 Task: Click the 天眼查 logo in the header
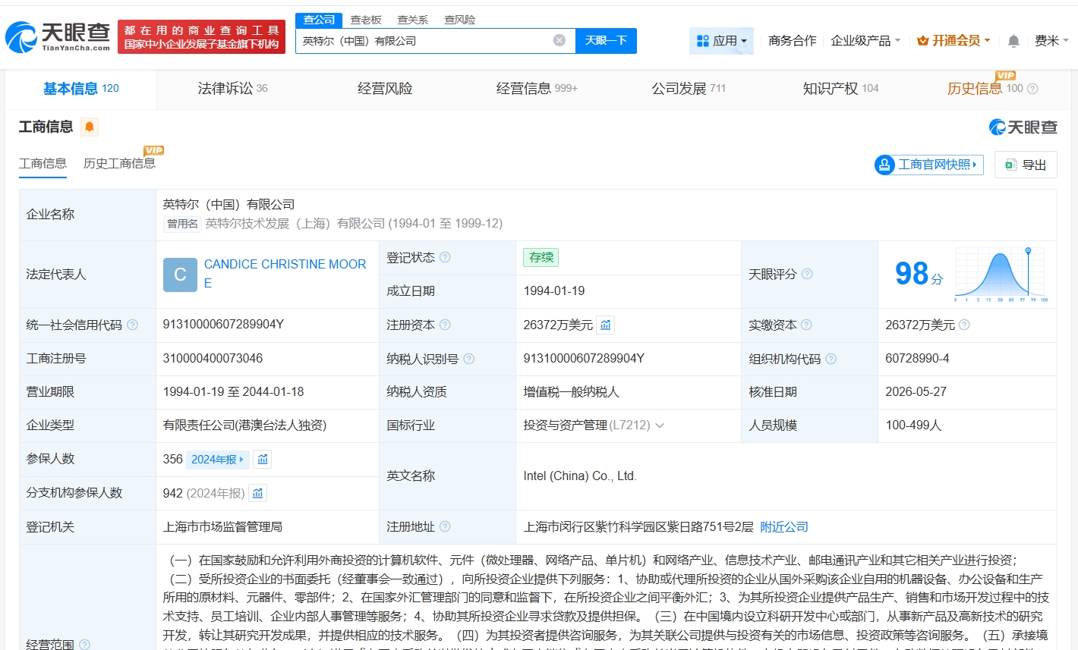coord(58,36)
